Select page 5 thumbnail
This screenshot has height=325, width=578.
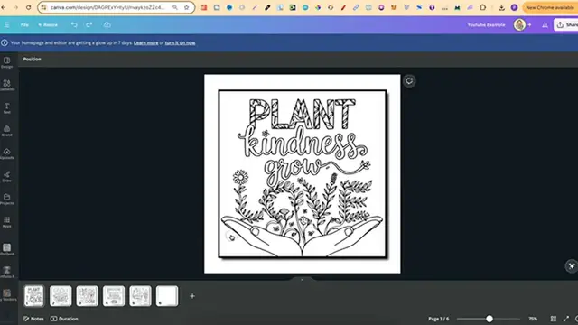click(x=140, y=296)
